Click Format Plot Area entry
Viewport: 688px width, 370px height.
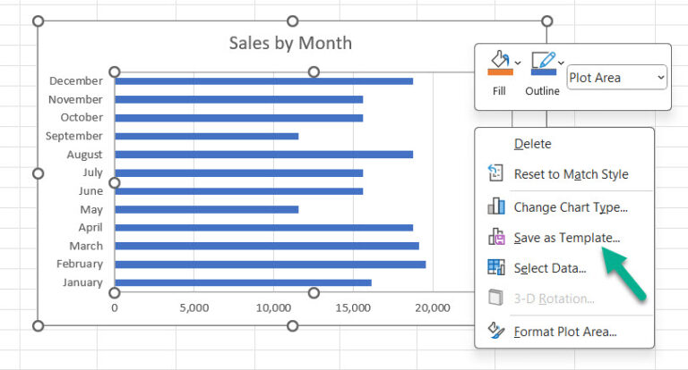pyautogui.click(x=564, y=332)
